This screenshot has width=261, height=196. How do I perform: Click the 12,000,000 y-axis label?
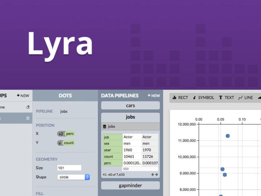coord(187,124)
